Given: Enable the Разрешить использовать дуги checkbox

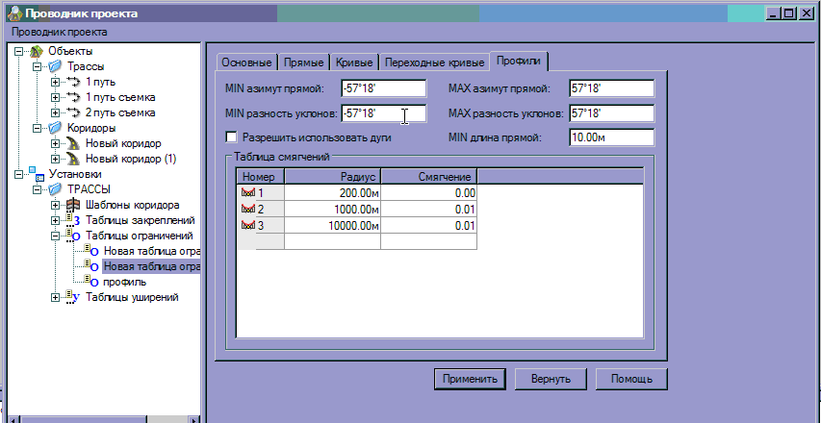Looking at the screenshot, I should (231, 137).
